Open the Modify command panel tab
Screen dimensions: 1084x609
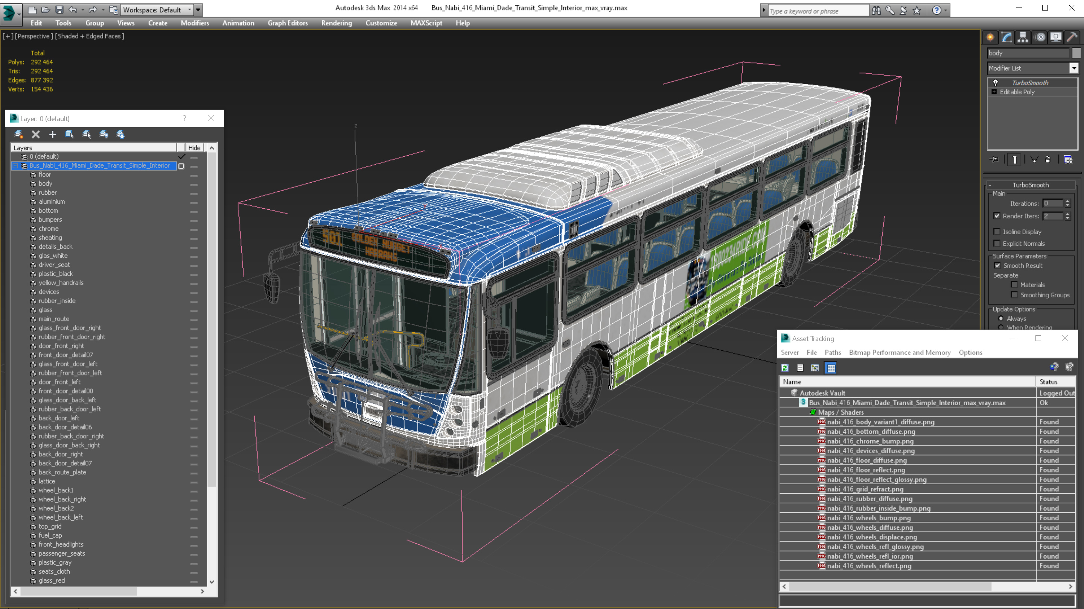click(1006, 37)
